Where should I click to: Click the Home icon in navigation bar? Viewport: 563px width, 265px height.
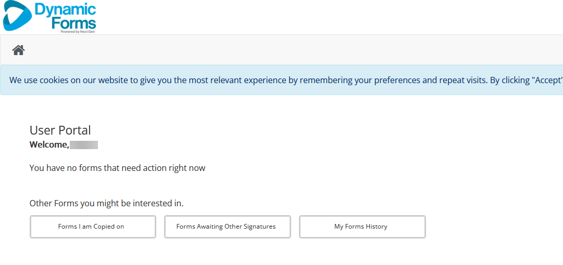tap(19, 50)
